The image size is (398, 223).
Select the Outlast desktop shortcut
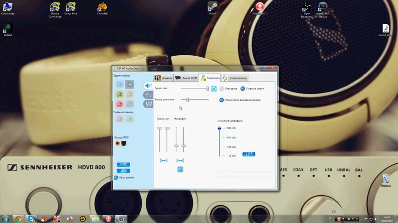tap(7, 30)
